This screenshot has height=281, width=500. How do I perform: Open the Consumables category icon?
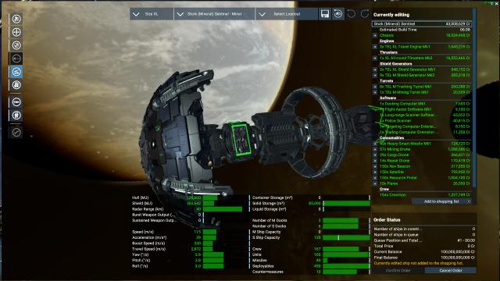tap(16, 102)
